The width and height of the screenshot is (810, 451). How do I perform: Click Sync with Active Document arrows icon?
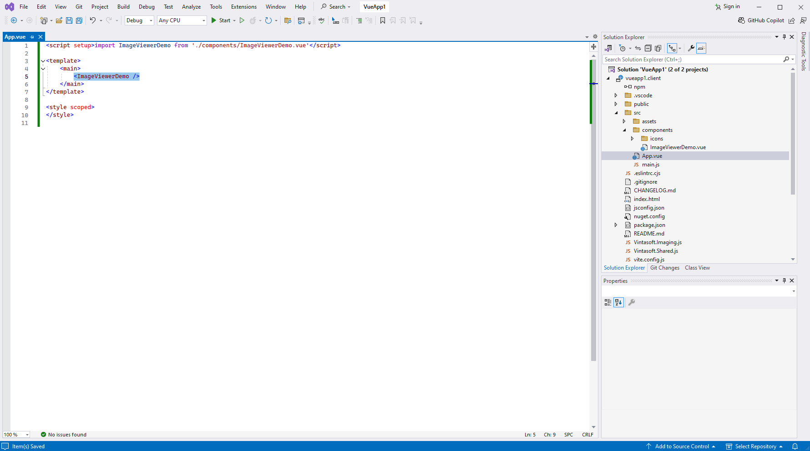pos(638,48)
